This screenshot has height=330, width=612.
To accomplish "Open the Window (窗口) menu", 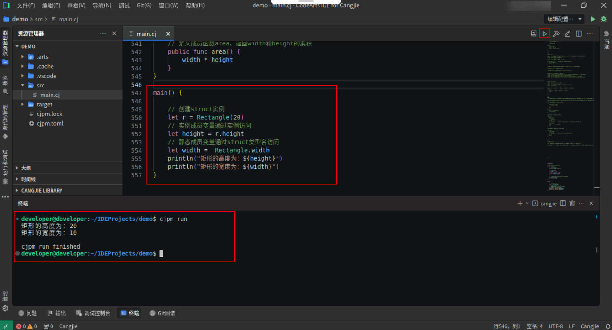I will point(169,5).
